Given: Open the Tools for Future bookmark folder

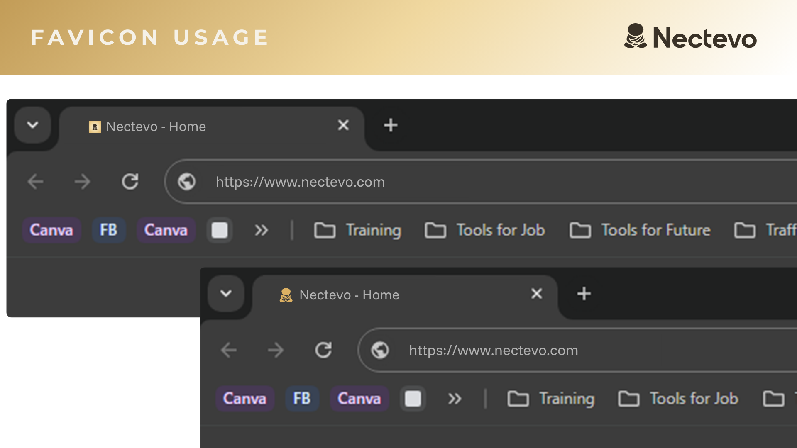Looking at the screenshot, I should (640, 230).
